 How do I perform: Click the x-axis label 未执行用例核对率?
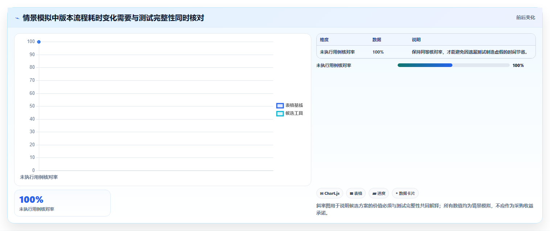[x=39, y=177]
